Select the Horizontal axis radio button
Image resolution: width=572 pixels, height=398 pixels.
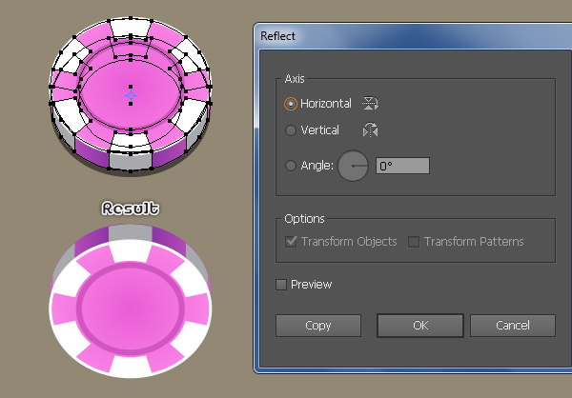[291, 104]
